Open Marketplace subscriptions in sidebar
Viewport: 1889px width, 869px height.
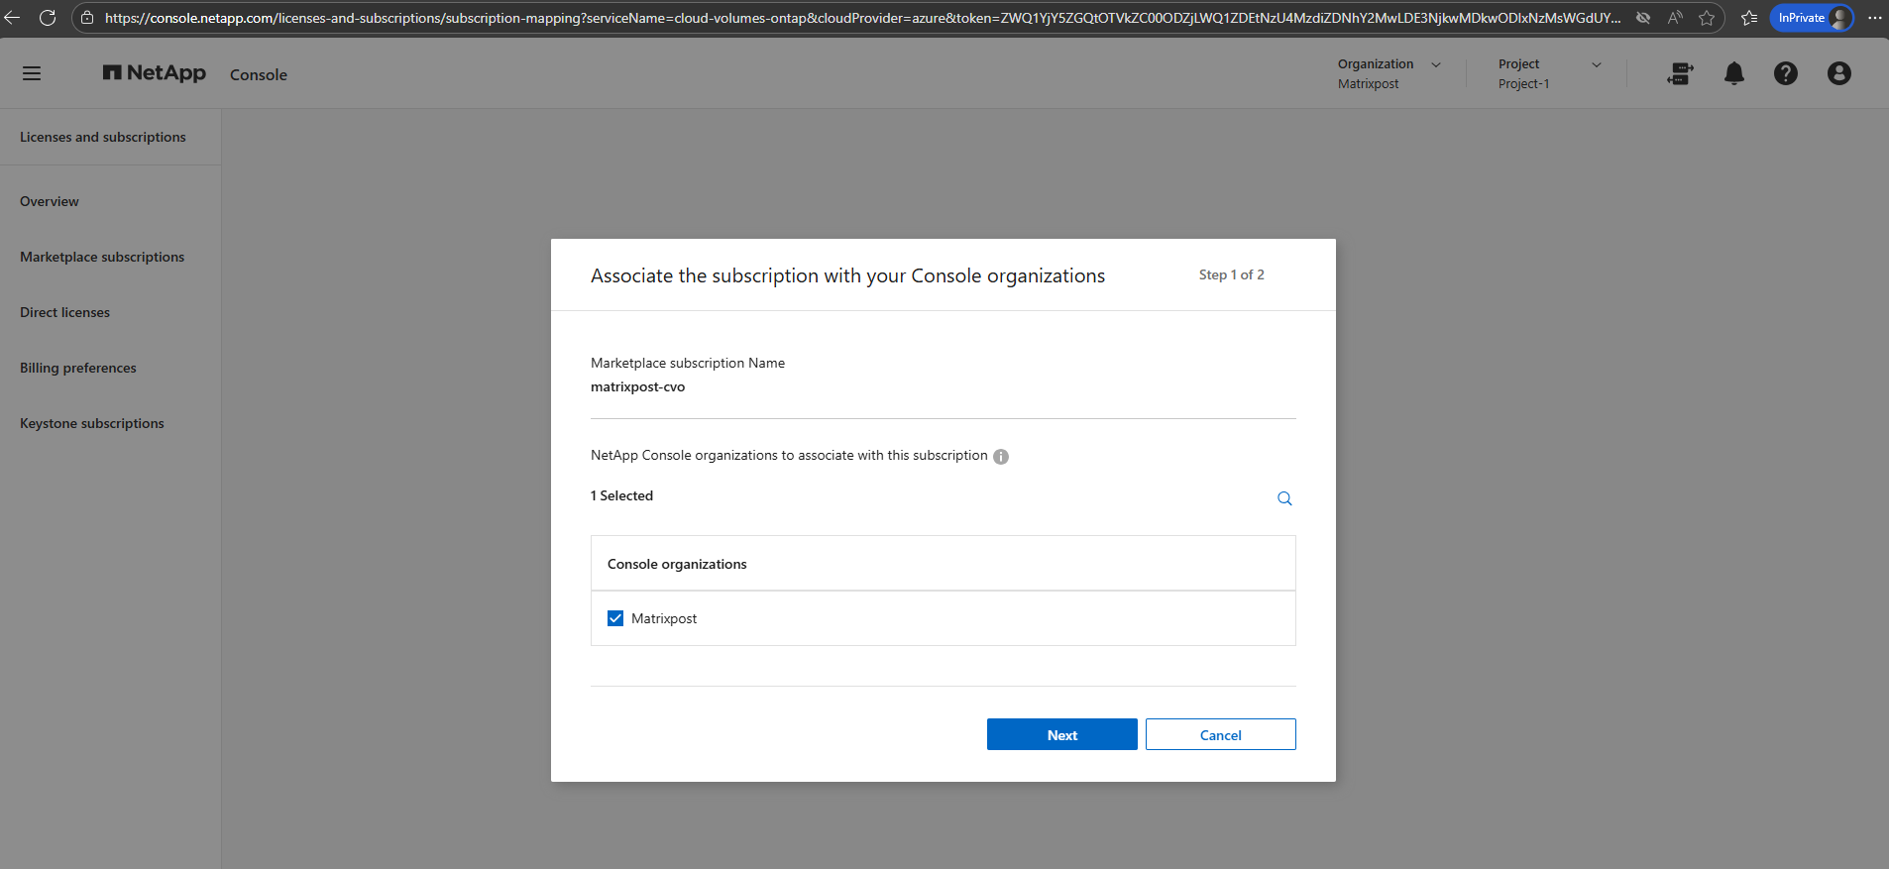tap(102, 257)
